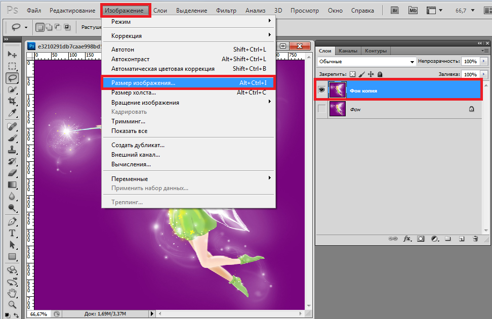This screenshot has width=492, height=319.
Task: Select the 3D Camera Rotate tool
Action: 12,282
